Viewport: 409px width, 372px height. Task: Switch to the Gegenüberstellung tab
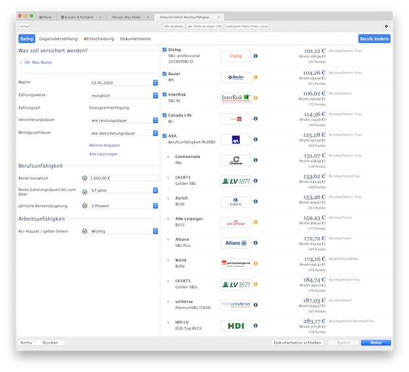[59, 39]
